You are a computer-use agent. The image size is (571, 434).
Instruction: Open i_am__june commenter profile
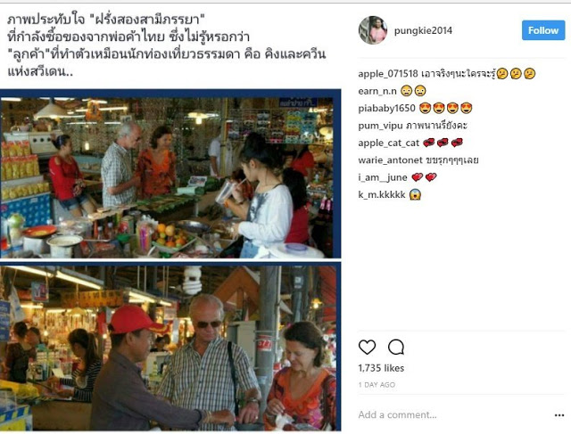(383, 177)
